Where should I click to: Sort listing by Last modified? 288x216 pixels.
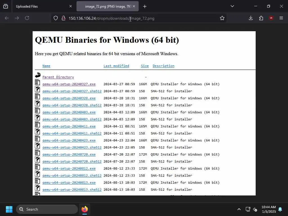(116, 66)
